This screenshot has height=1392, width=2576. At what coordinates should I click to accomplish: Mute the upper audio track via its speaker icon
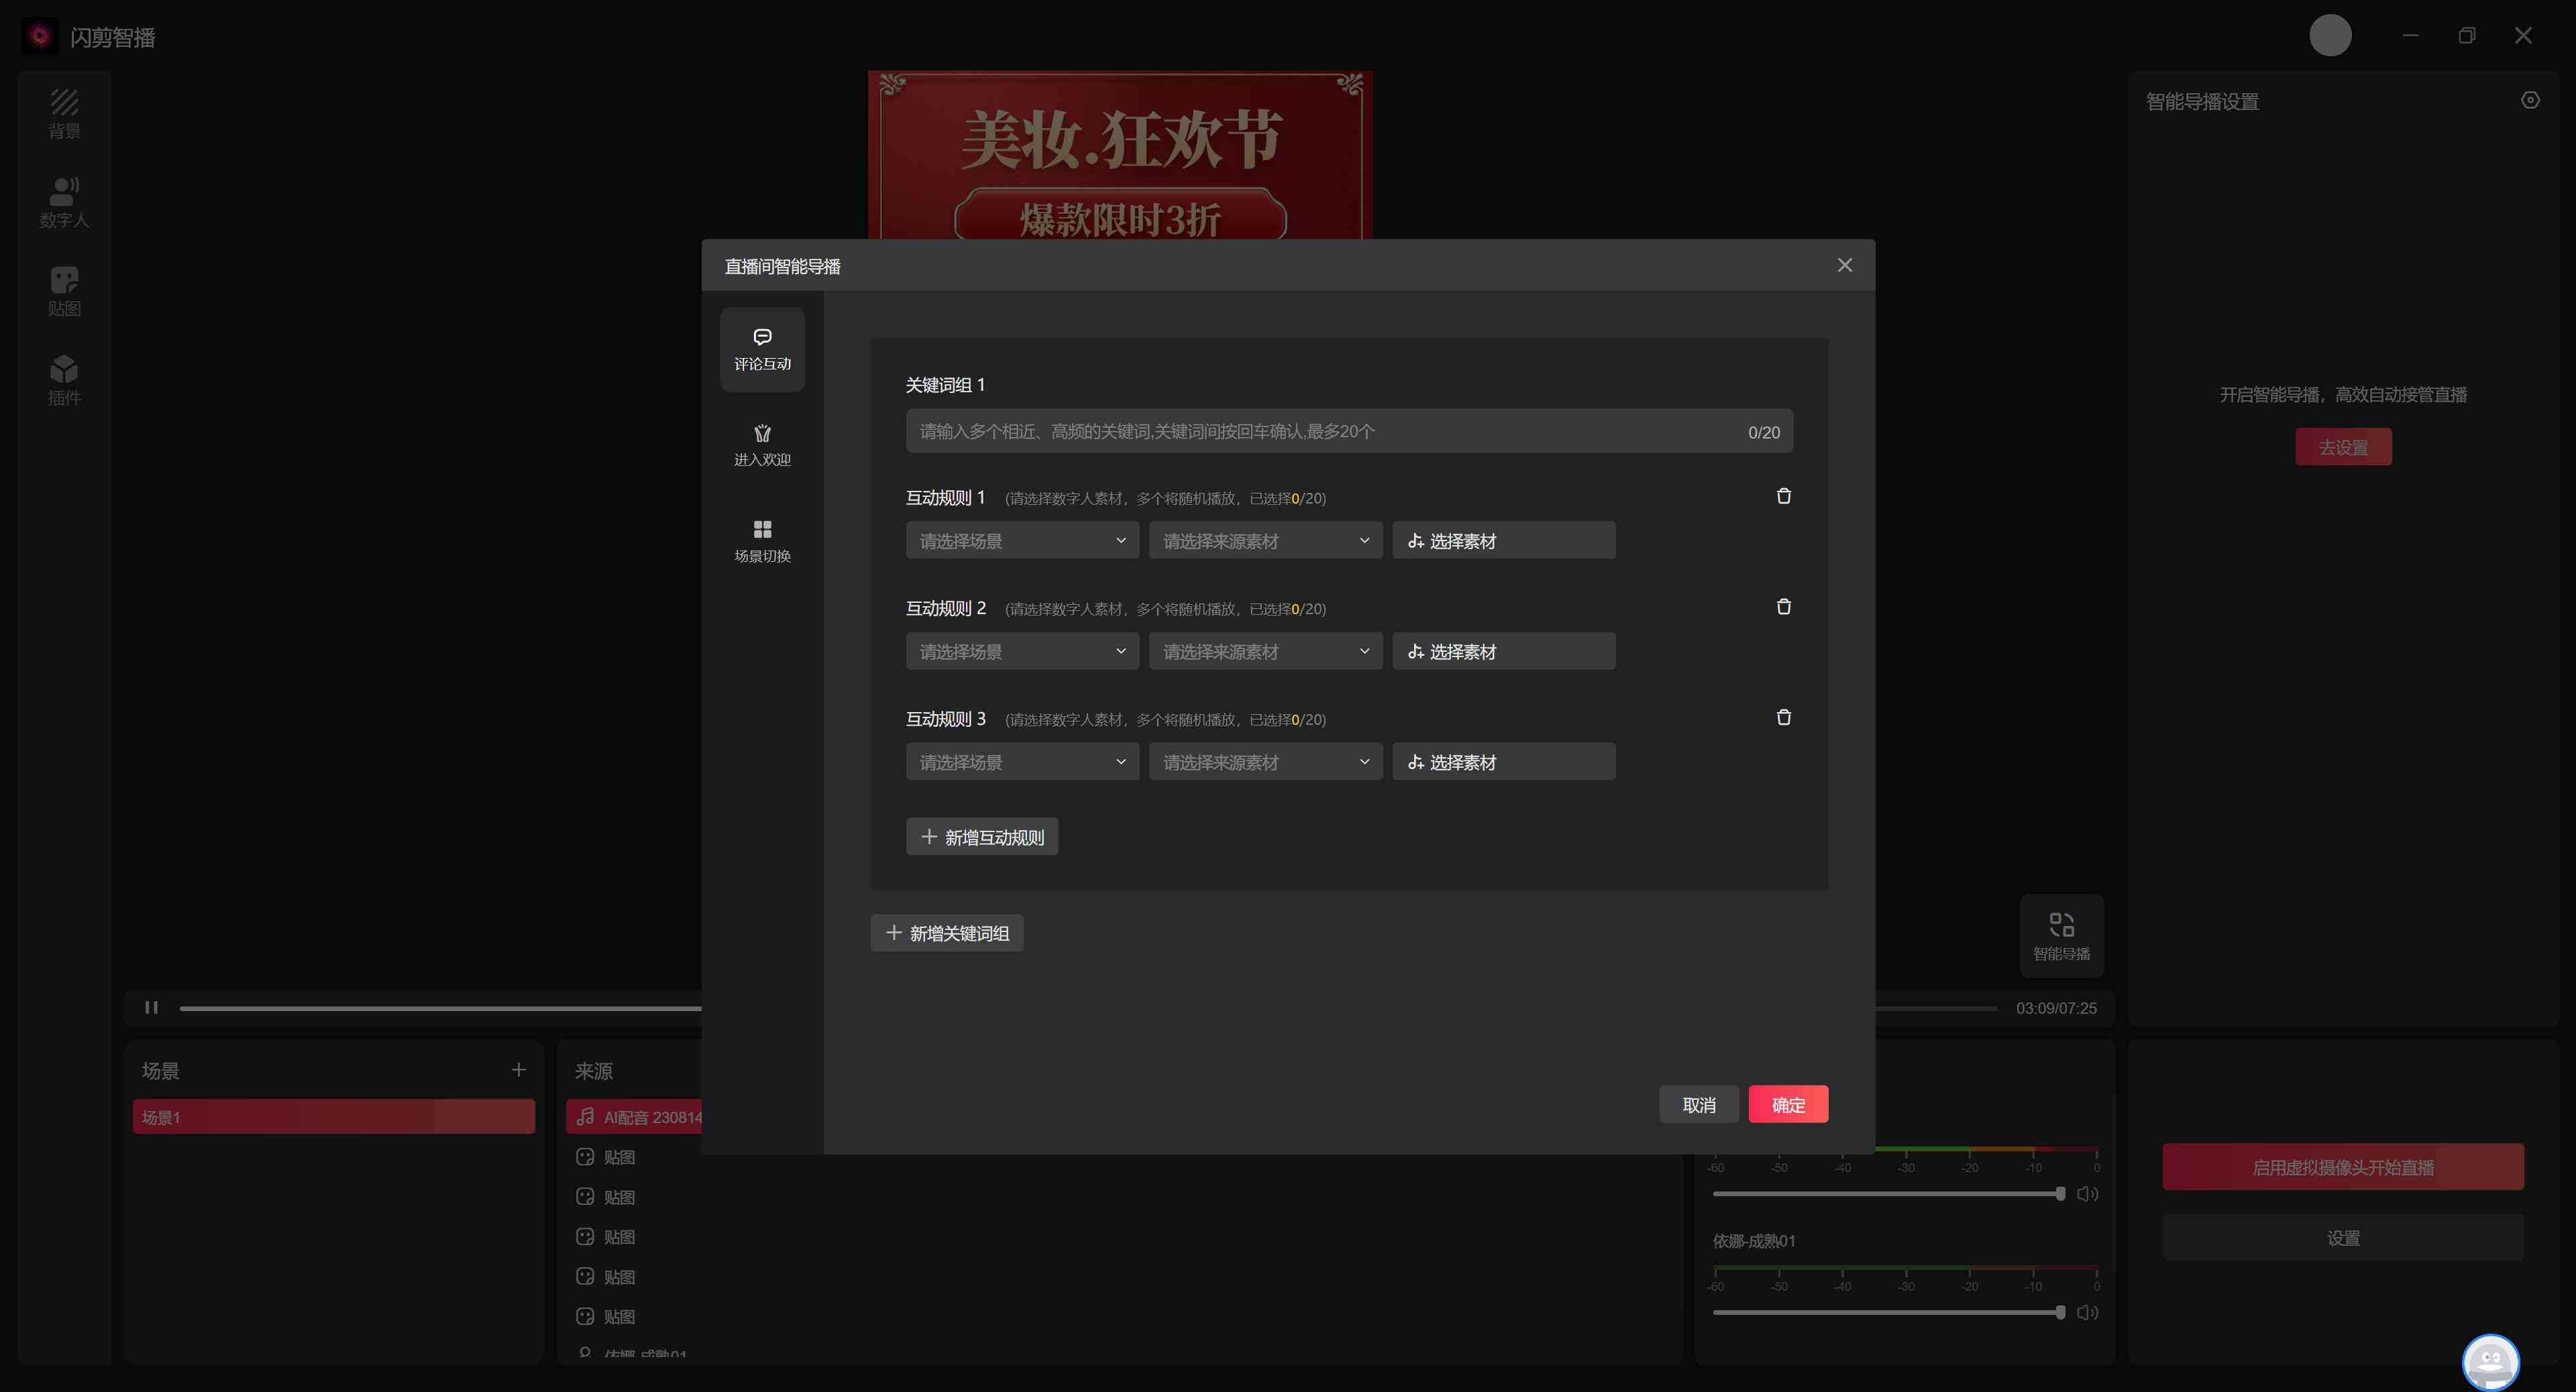click(x=2087, y=1194)
